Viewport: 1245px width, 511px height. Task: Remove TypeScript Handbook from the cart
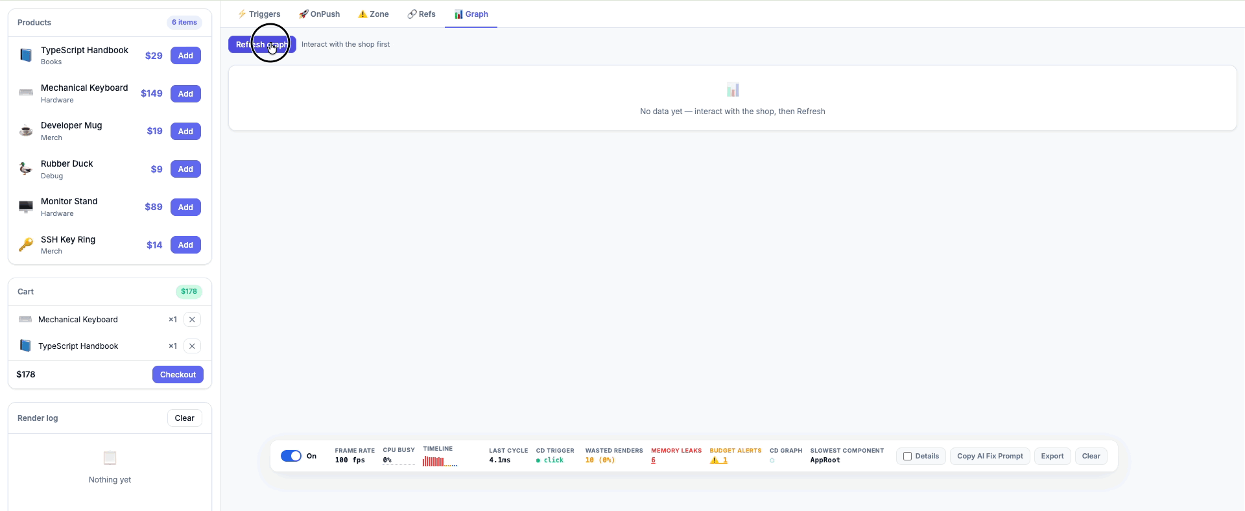point(192,346)
